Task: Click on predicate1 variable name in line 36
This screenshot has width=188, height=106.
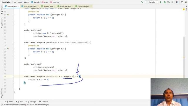Action: [52, 77]
